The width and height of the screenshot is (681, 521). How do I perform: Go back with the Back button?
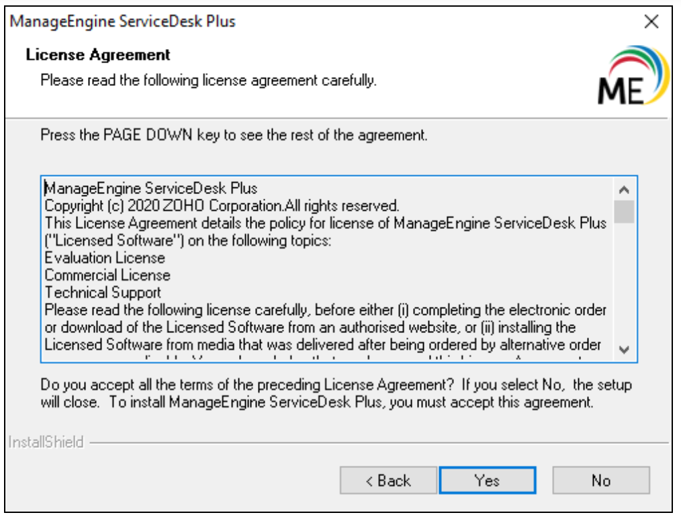pos(388,480)
